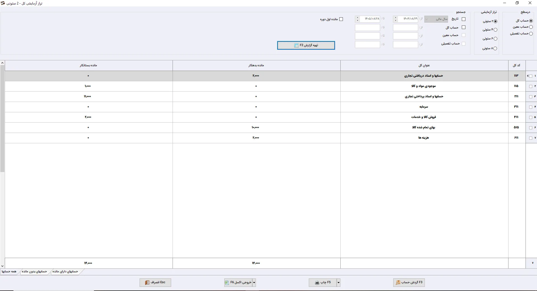Image resolution: width=537 pixels, height=291 pixels.
Task: Select the حساب کل radio in درسطح group
Action: pos(531,21)
